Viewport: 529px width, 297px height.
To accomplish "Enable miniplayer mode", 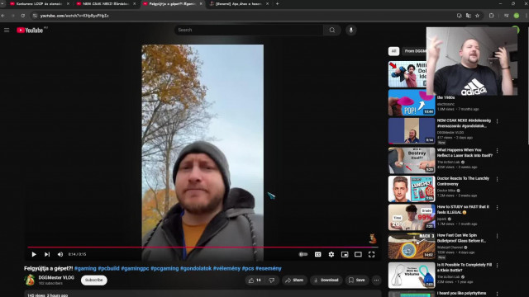I will click(345, 254).
